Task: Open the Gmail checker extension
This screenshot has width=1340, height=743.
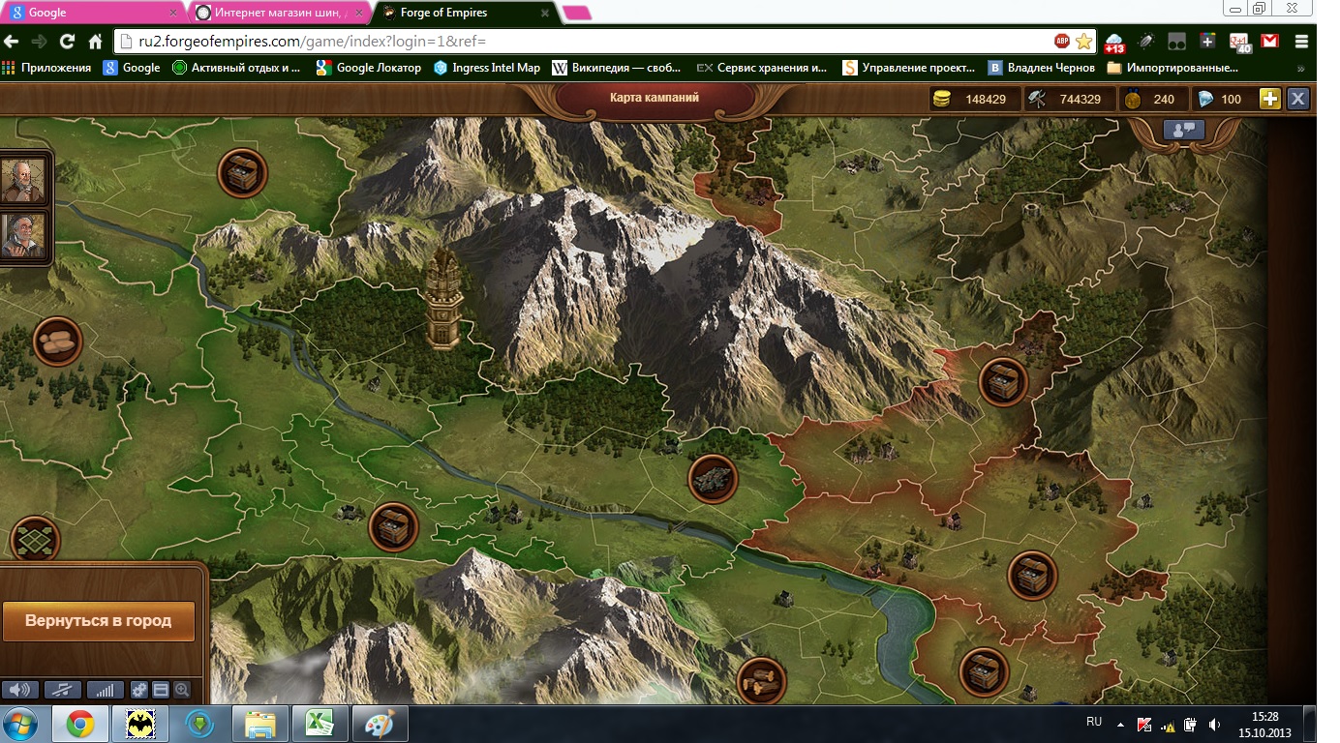Action: tap(1269, 42)
